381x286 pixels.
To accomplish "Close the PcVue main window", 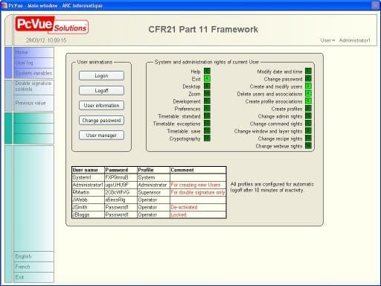I will [375, 5].
